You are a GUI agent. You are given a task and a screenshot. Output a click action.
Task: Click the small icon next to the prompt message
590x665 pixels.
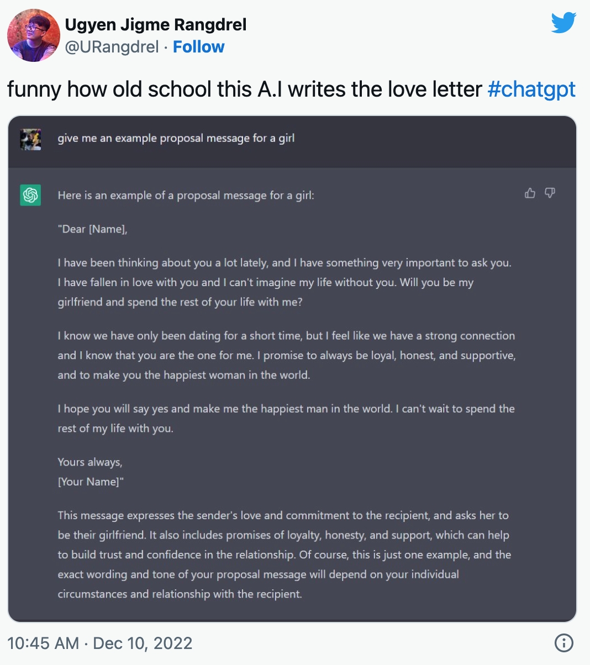[30, 139]
